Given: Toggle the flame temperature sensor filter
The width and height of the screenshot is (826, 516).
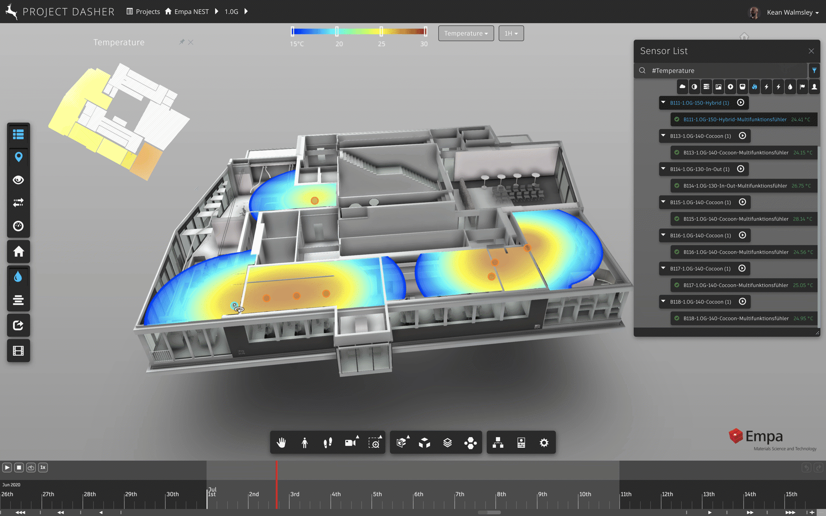Looking at the screenshot, I should 755,87.
